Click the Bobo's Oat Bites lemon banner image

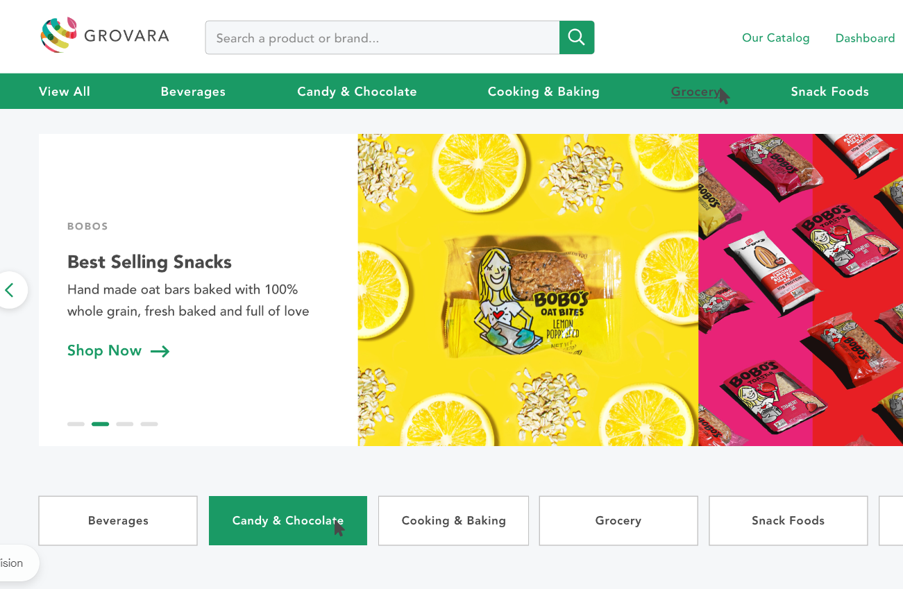[528, 290]
